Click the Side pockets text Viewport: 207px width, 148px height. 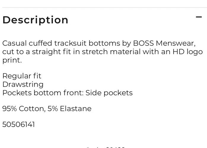point(109,93)
